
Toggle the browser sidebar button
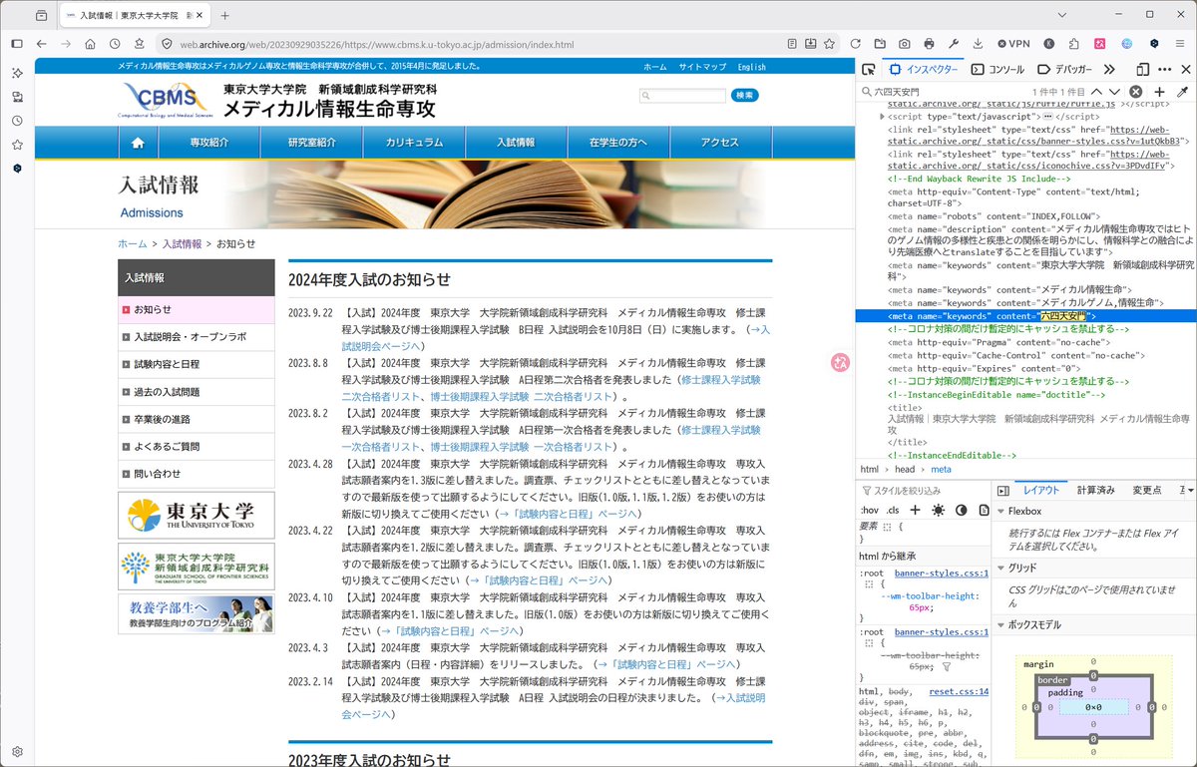coord(17,44)
